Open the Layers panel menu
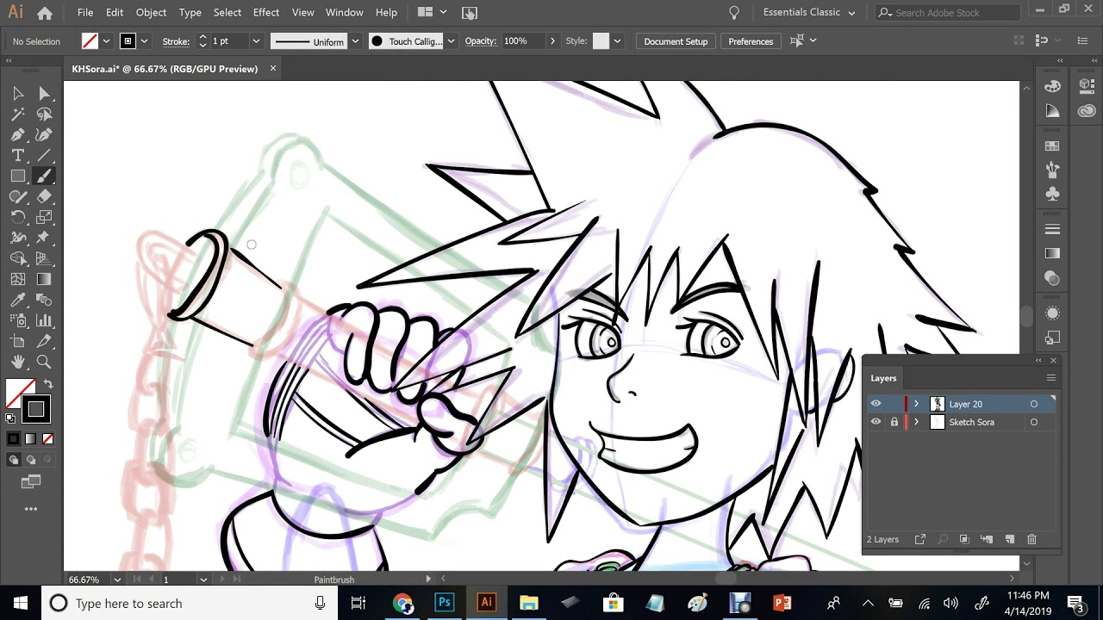 tap(1050, 378)
